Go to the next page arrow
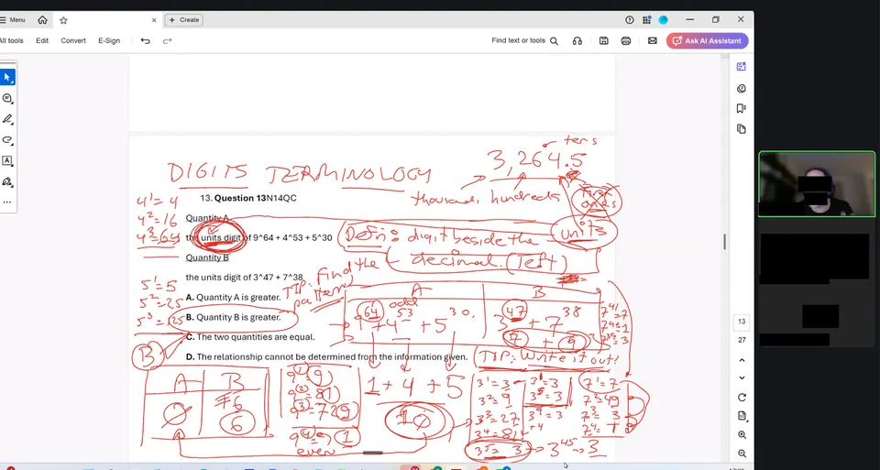The width and height of the screenshot is (880, 470). point(742,378)
